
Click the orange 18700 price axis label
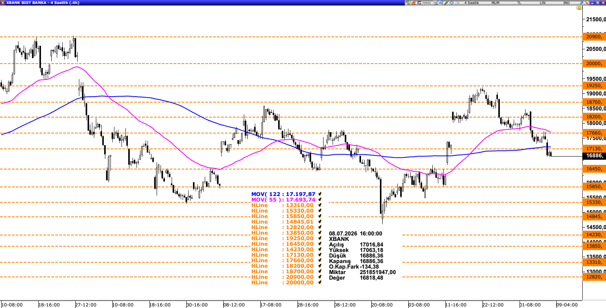pos(594,102)
